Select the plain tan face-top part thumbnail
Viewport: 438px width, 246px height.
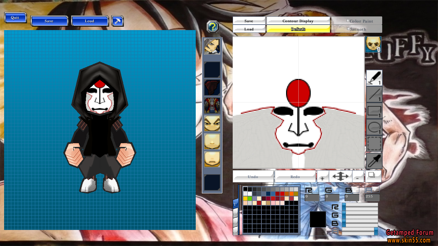click(212, 141)
